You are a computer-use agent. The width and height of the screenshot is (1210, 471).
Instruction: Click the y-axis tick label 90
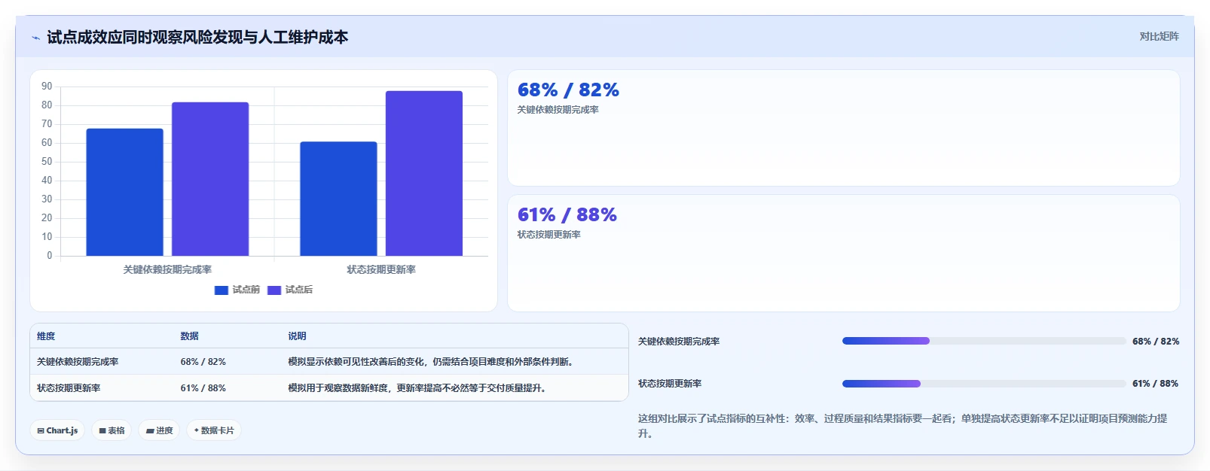(x=47, y=87)
